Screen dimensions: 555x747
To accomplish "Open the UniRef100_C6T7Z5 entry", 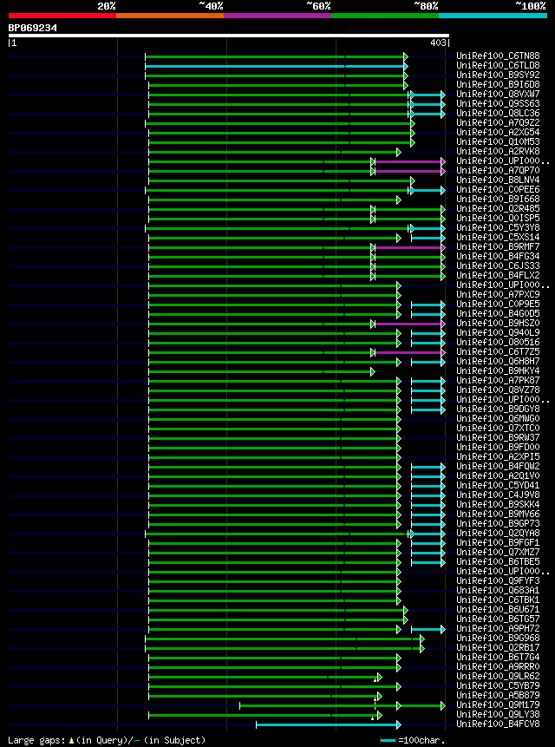I will (498, 351).
